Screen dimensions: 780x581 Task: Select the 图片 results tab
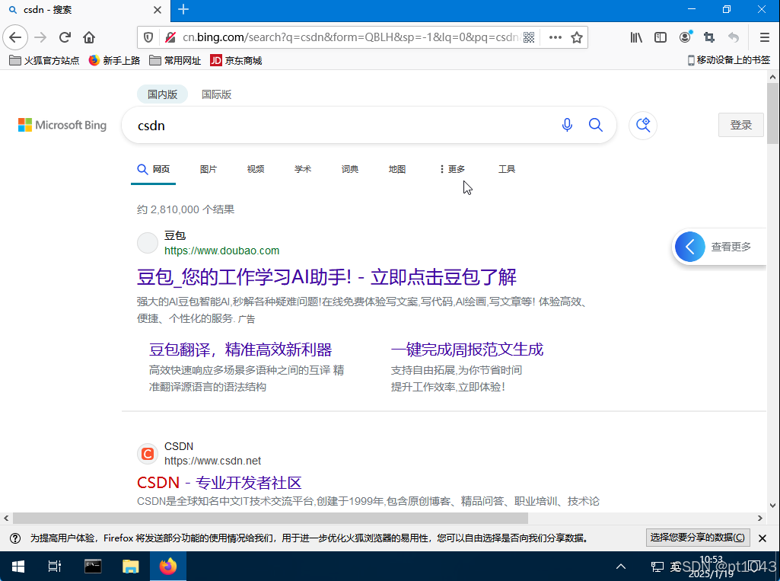click(x=209, y=169)
